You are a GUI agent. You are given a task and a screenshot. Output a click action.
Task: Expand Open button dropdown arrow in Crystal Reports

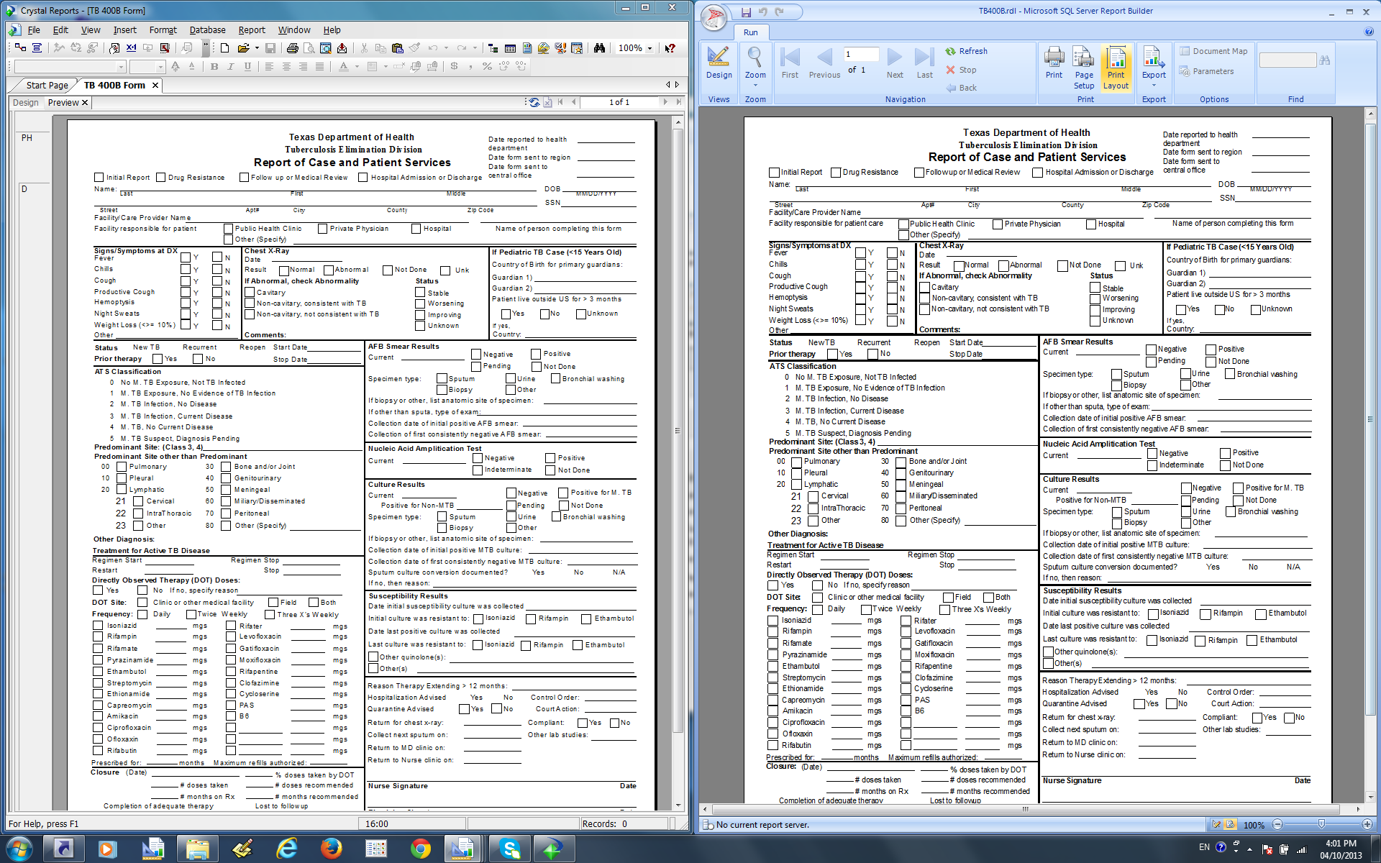257,48
